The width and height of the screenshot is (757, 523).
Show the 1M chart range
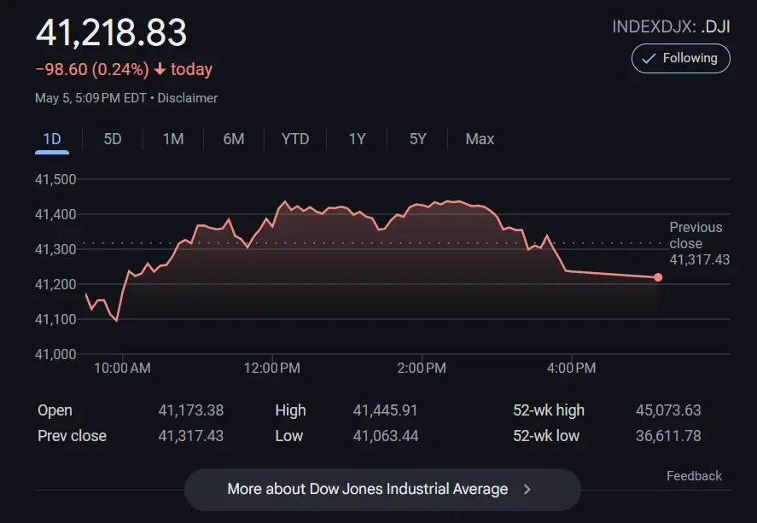(x=173, y=139)
